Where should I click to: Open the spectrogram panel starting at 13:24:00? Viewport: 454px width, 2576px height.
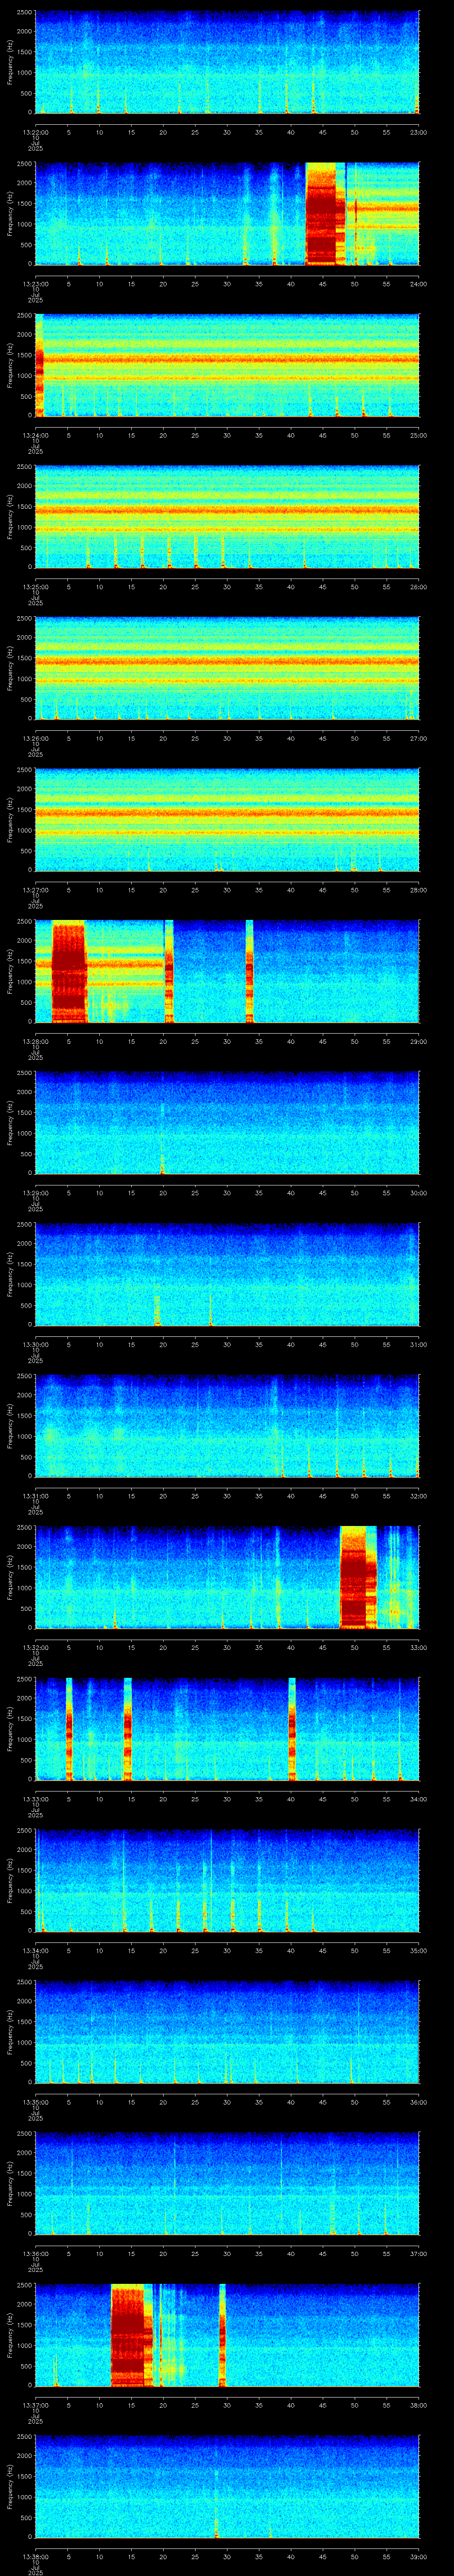click(227, 365)
